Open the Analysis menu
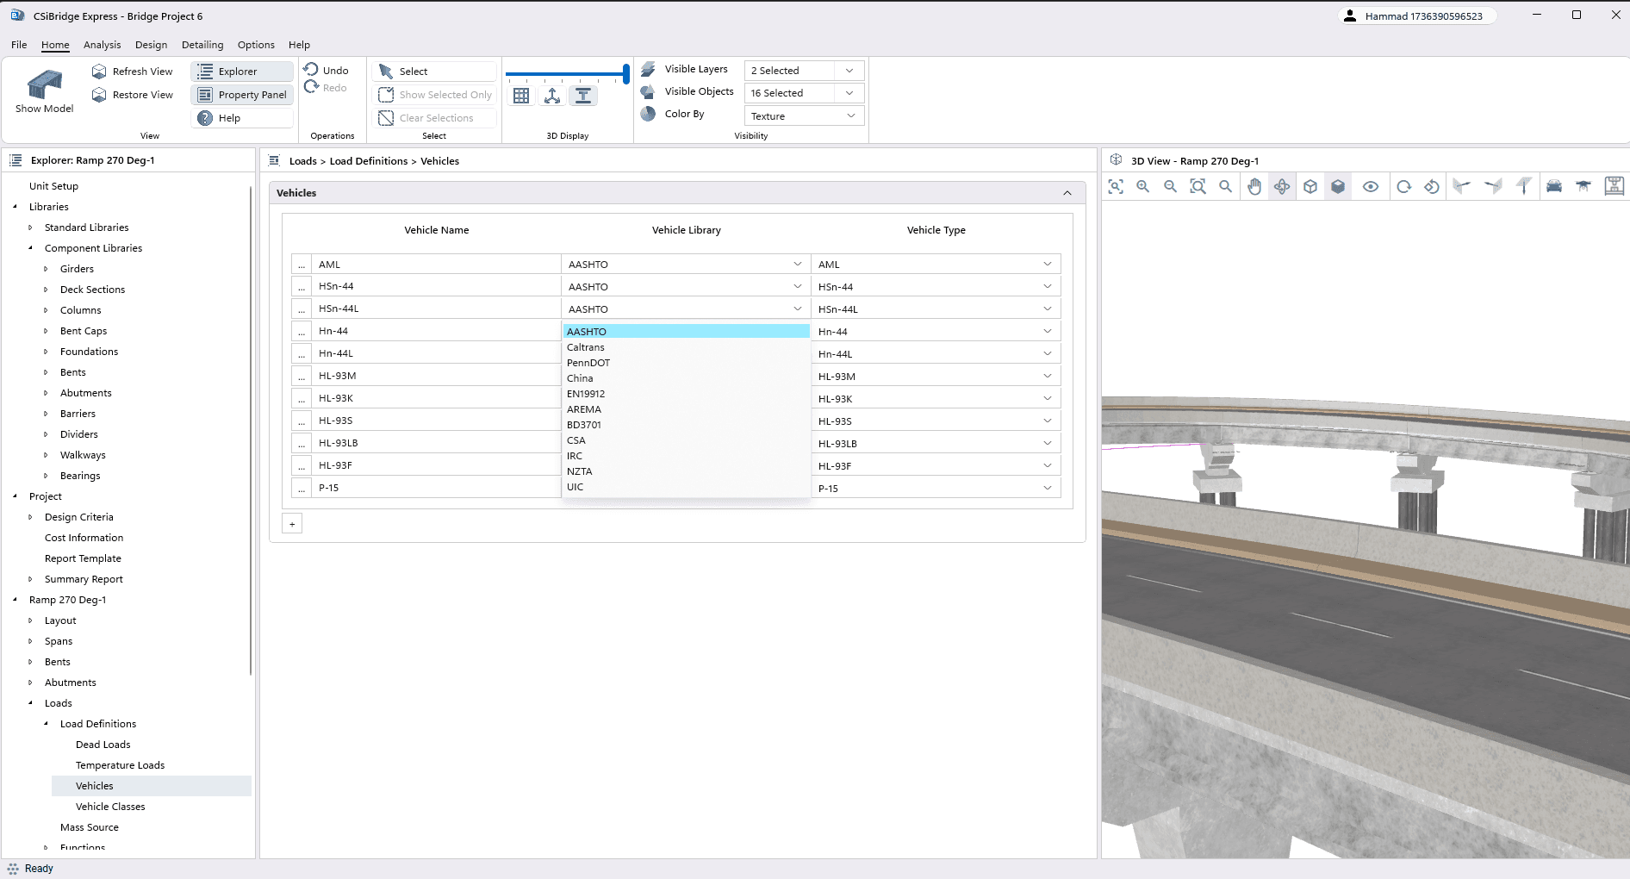This screenshot has height=879, width=1630. (x=102, y=45)
